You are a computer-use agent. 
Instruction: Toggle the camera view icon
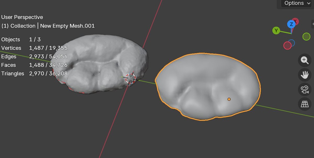coord(305,90)
